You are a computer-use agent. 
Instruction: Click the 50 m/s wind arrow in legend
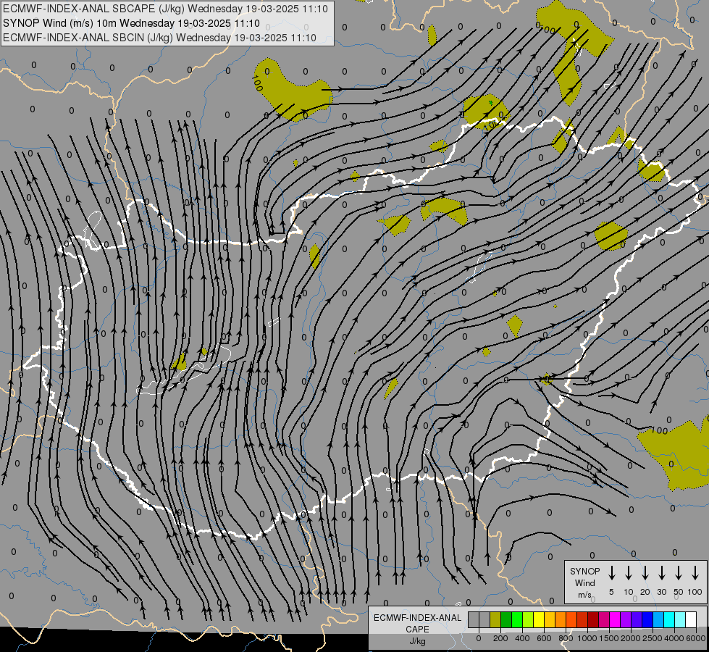pyautogui.click(x=679, y=572)
